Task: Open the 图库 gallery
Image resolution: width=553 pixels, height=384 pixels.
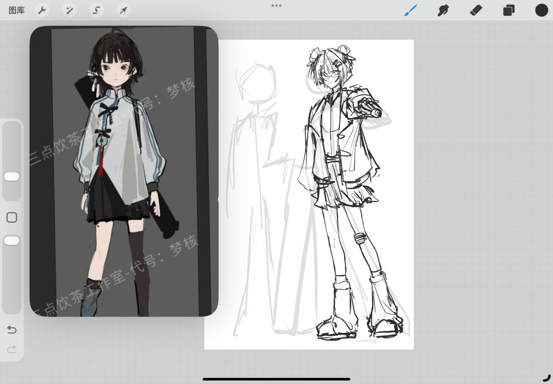Action: [16, 10]
